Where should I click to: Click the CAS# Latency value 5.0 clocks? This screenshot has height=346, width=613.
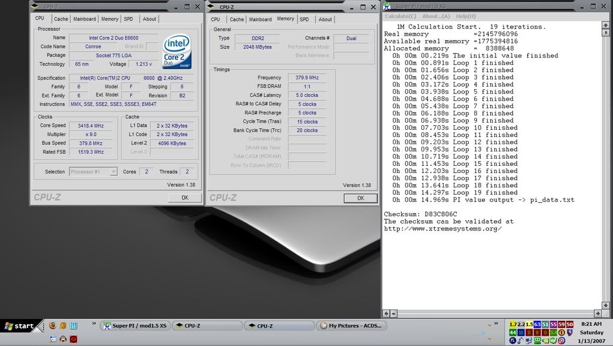pos(307,95)
